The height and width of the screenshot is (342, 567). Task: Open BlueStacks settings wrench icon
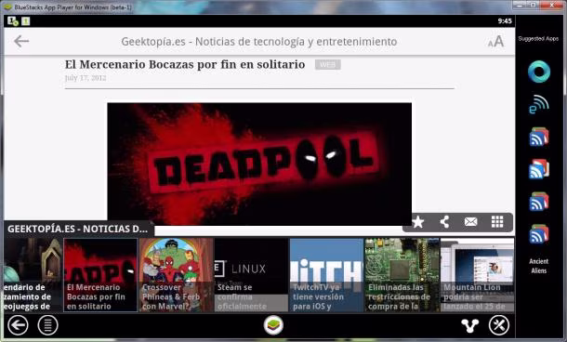[x=499, y=325]
